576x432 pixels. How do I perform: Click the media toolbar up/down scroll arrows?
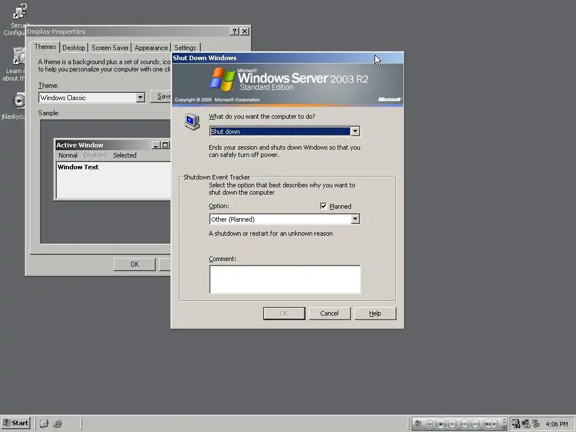[504, 420]
